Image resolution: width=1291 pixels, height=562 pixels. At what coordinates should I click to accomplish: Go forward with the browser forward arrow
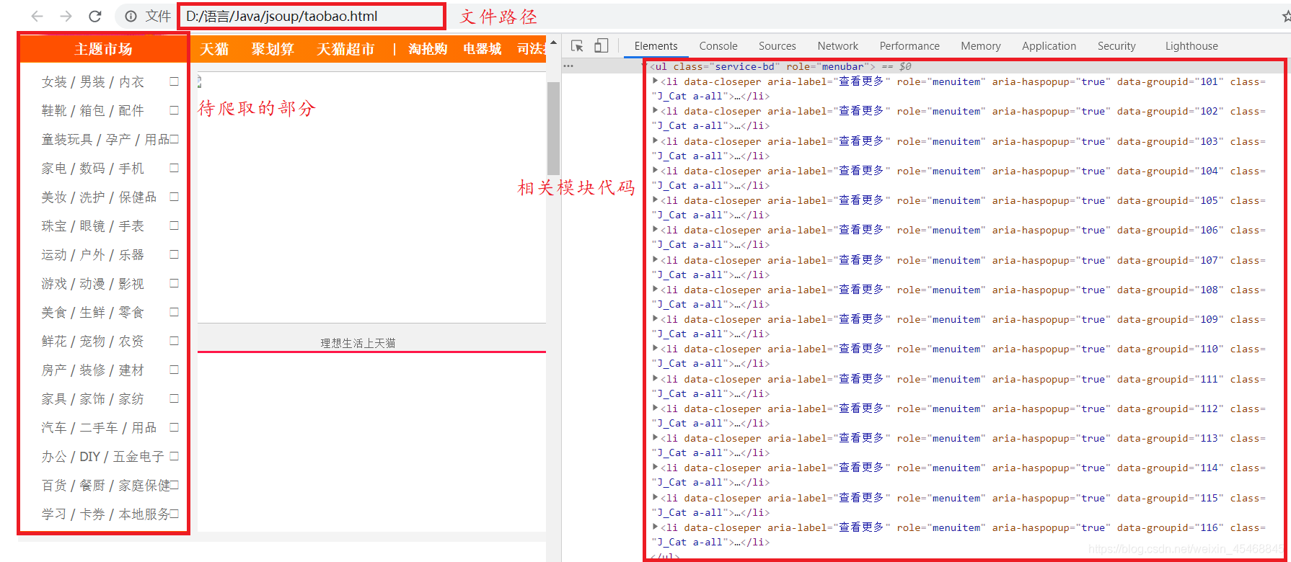(x=66, y=16)
